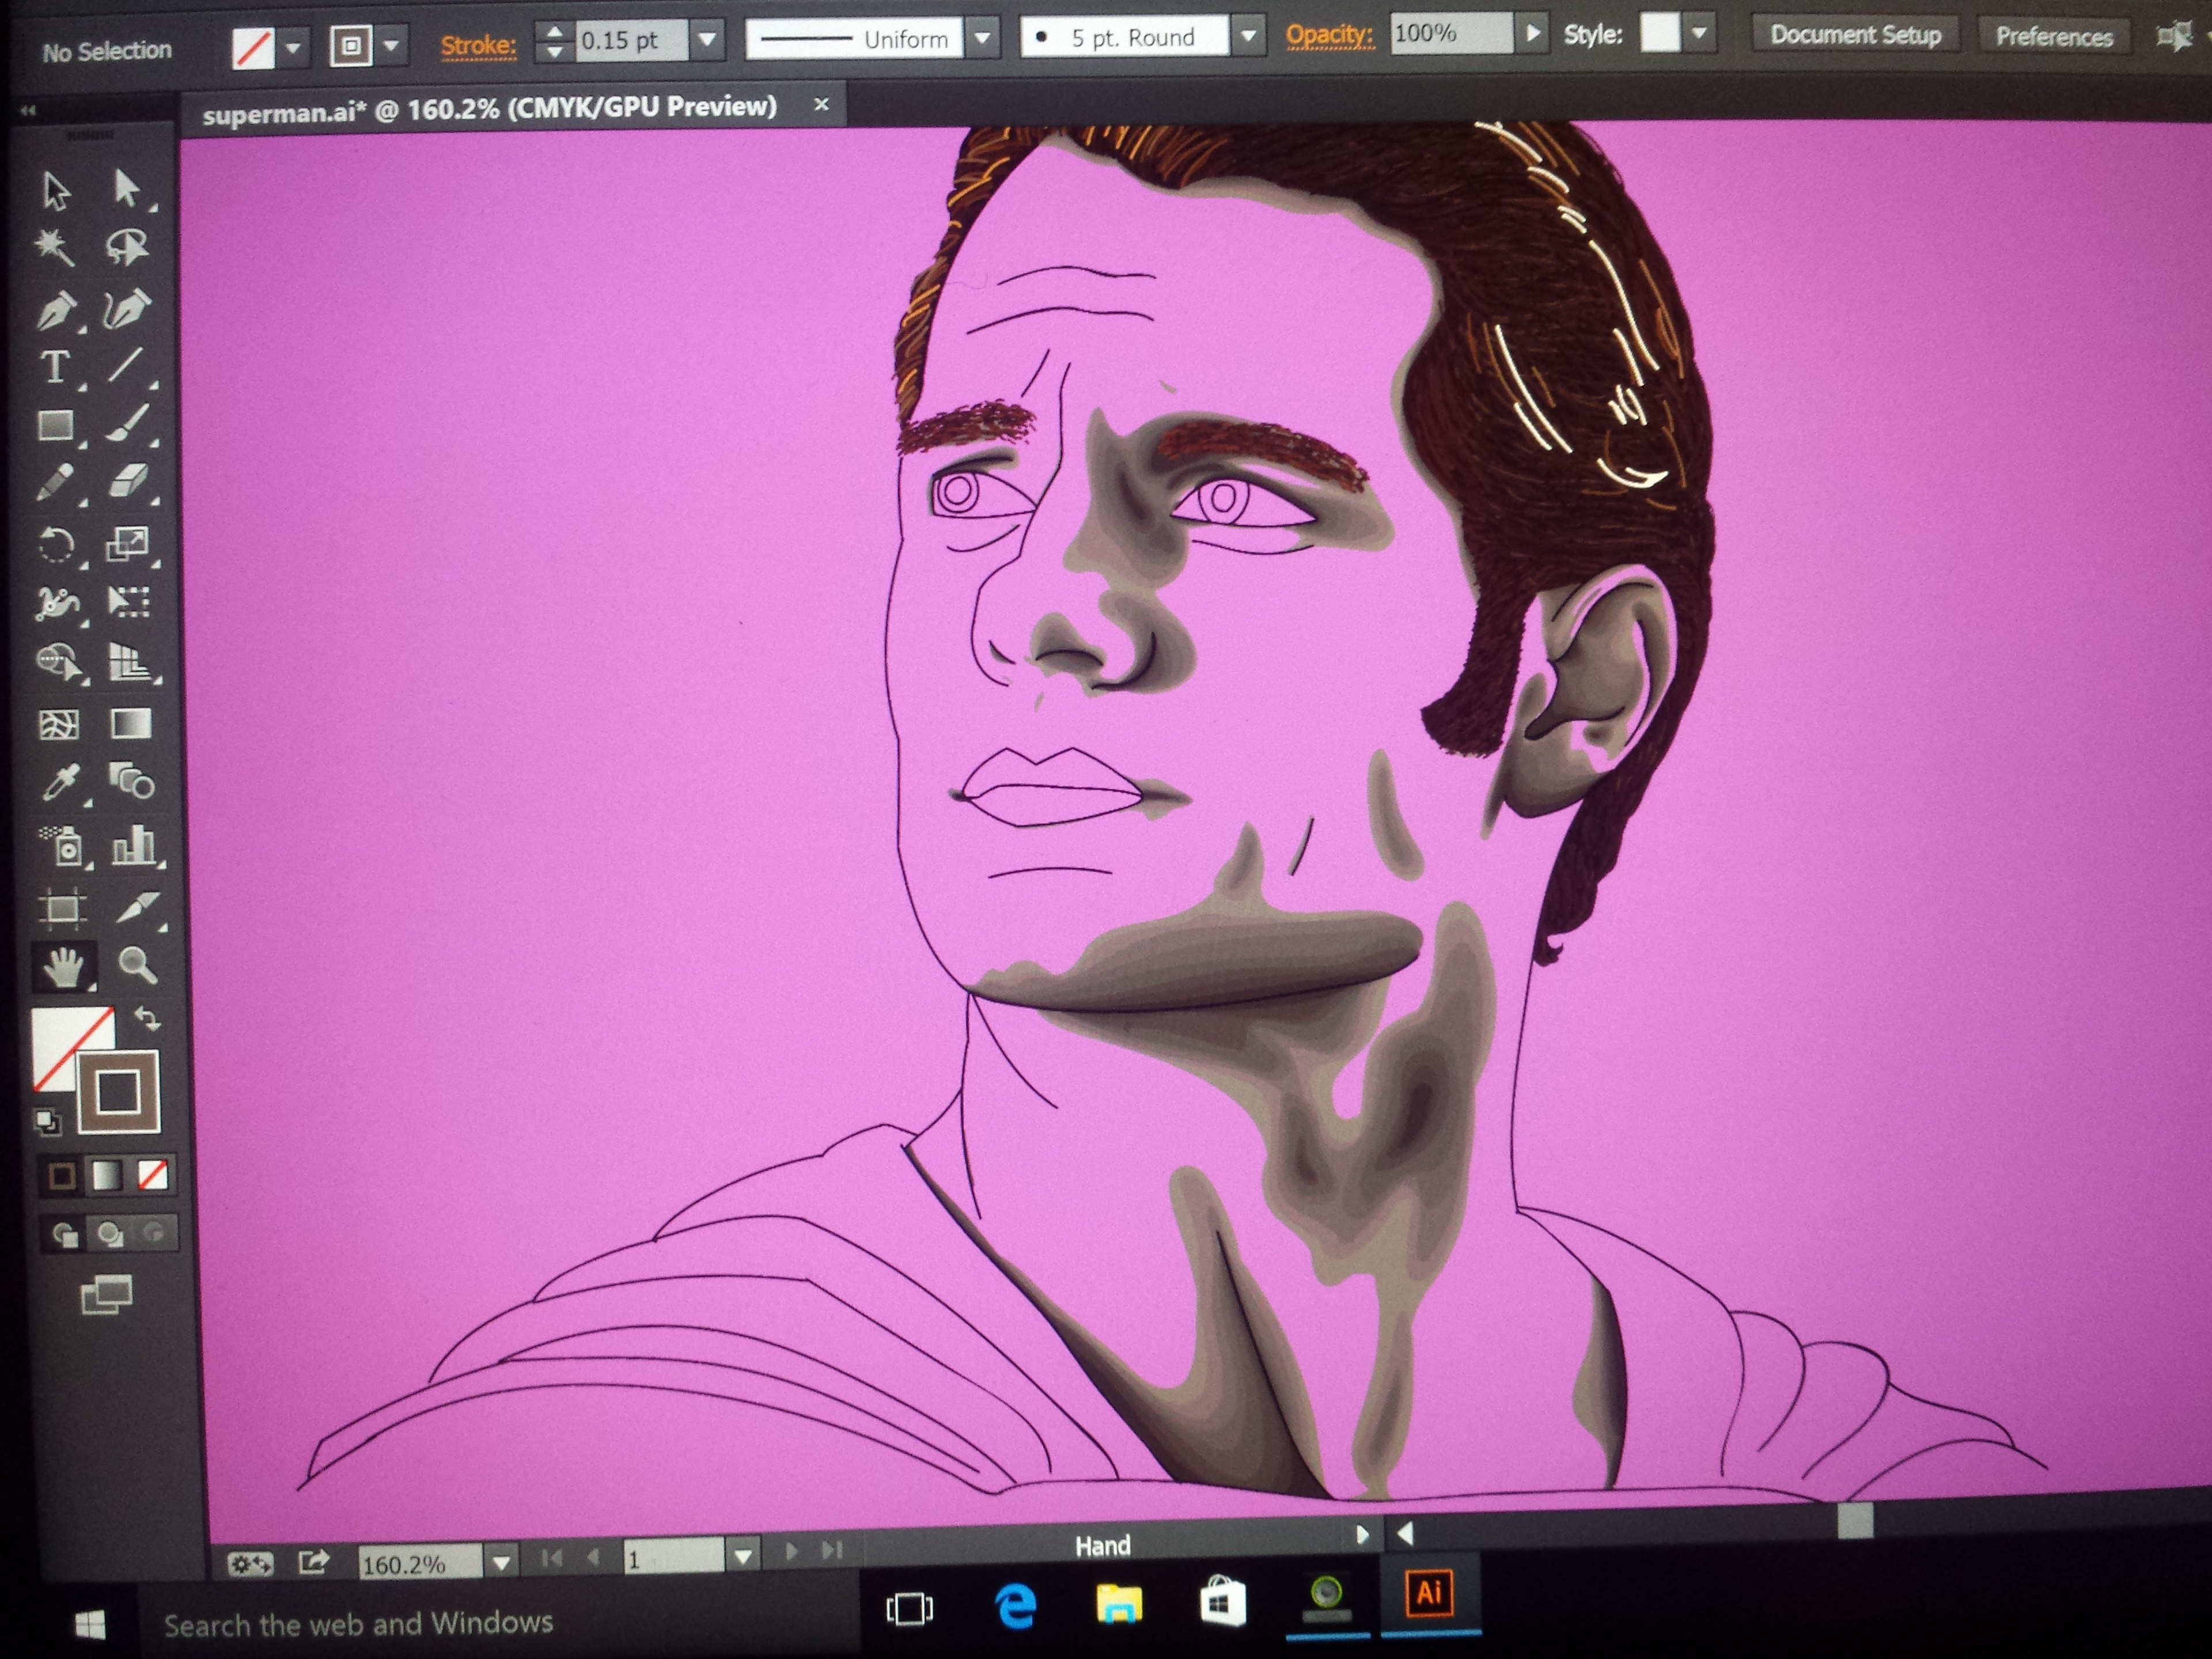
Task: Select the Mesh tool
Action: [58, 724]
